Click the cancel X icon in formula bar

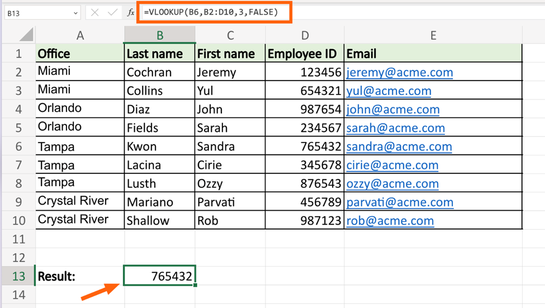(x=94, y=12)
